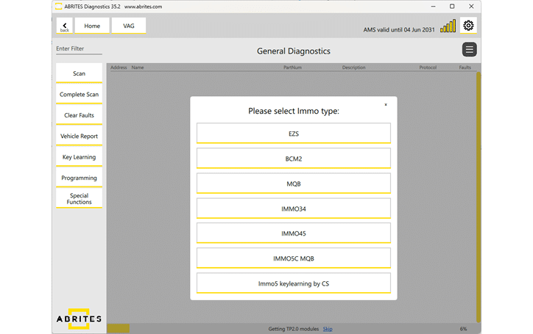
Task: Pick the IMMO45 option
Action: click(294, 233)
